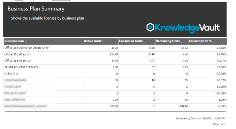Screen dimensions: 236x129
Task: Click the KnowledgeVault brand text
Action: tap(187, 28)
